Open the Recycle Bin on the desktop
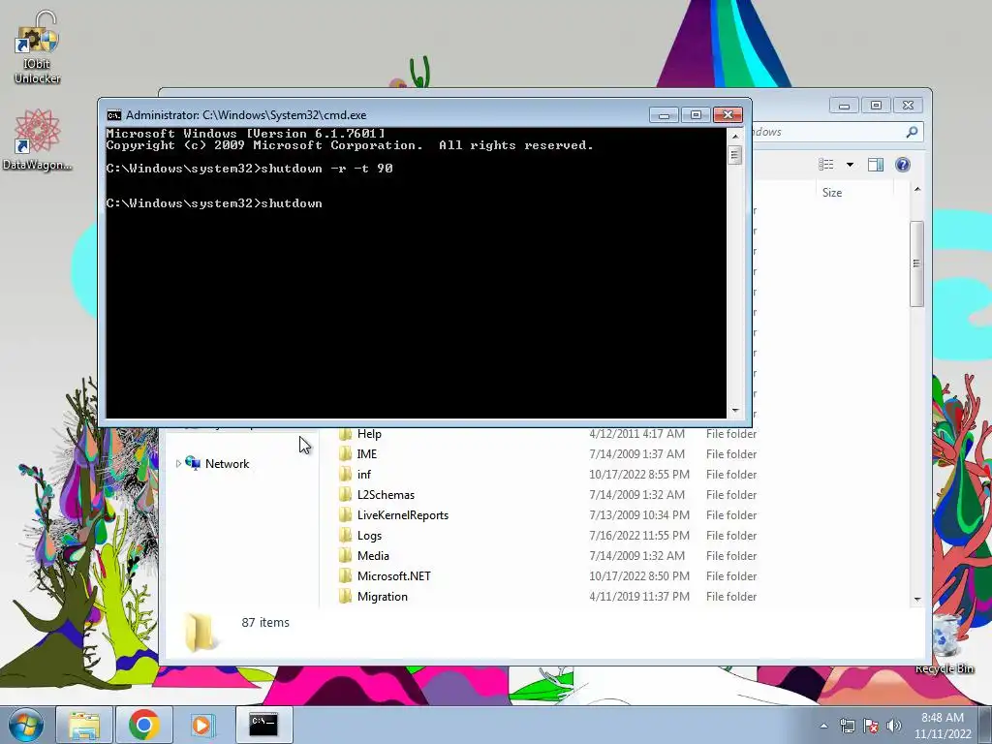The width and height of the screenshot is (992, 744). 945,643
